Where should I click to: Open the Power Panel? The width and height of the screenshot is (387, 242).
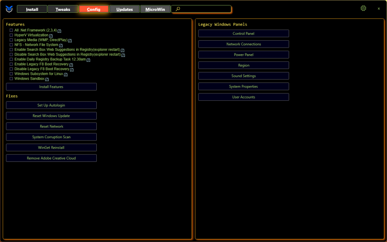243,55
